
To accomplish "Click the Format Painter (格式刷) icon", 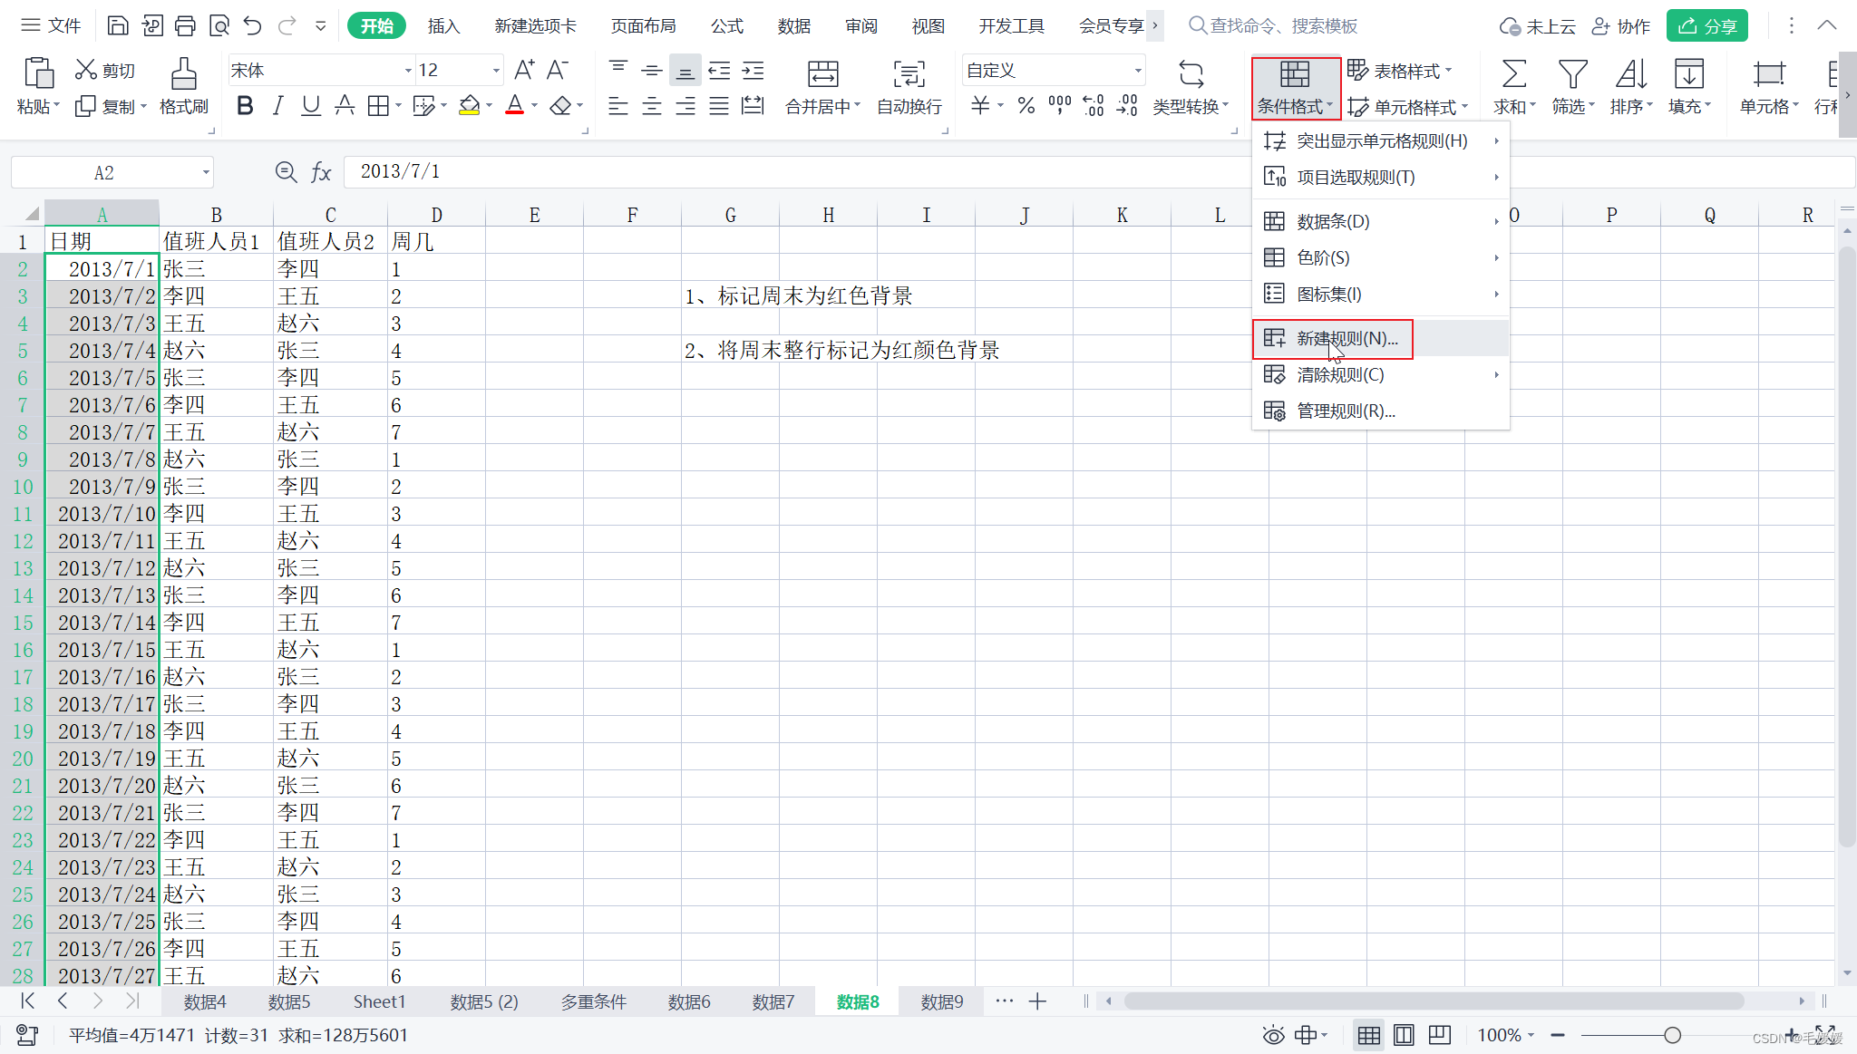I will [x=183, y=74].
